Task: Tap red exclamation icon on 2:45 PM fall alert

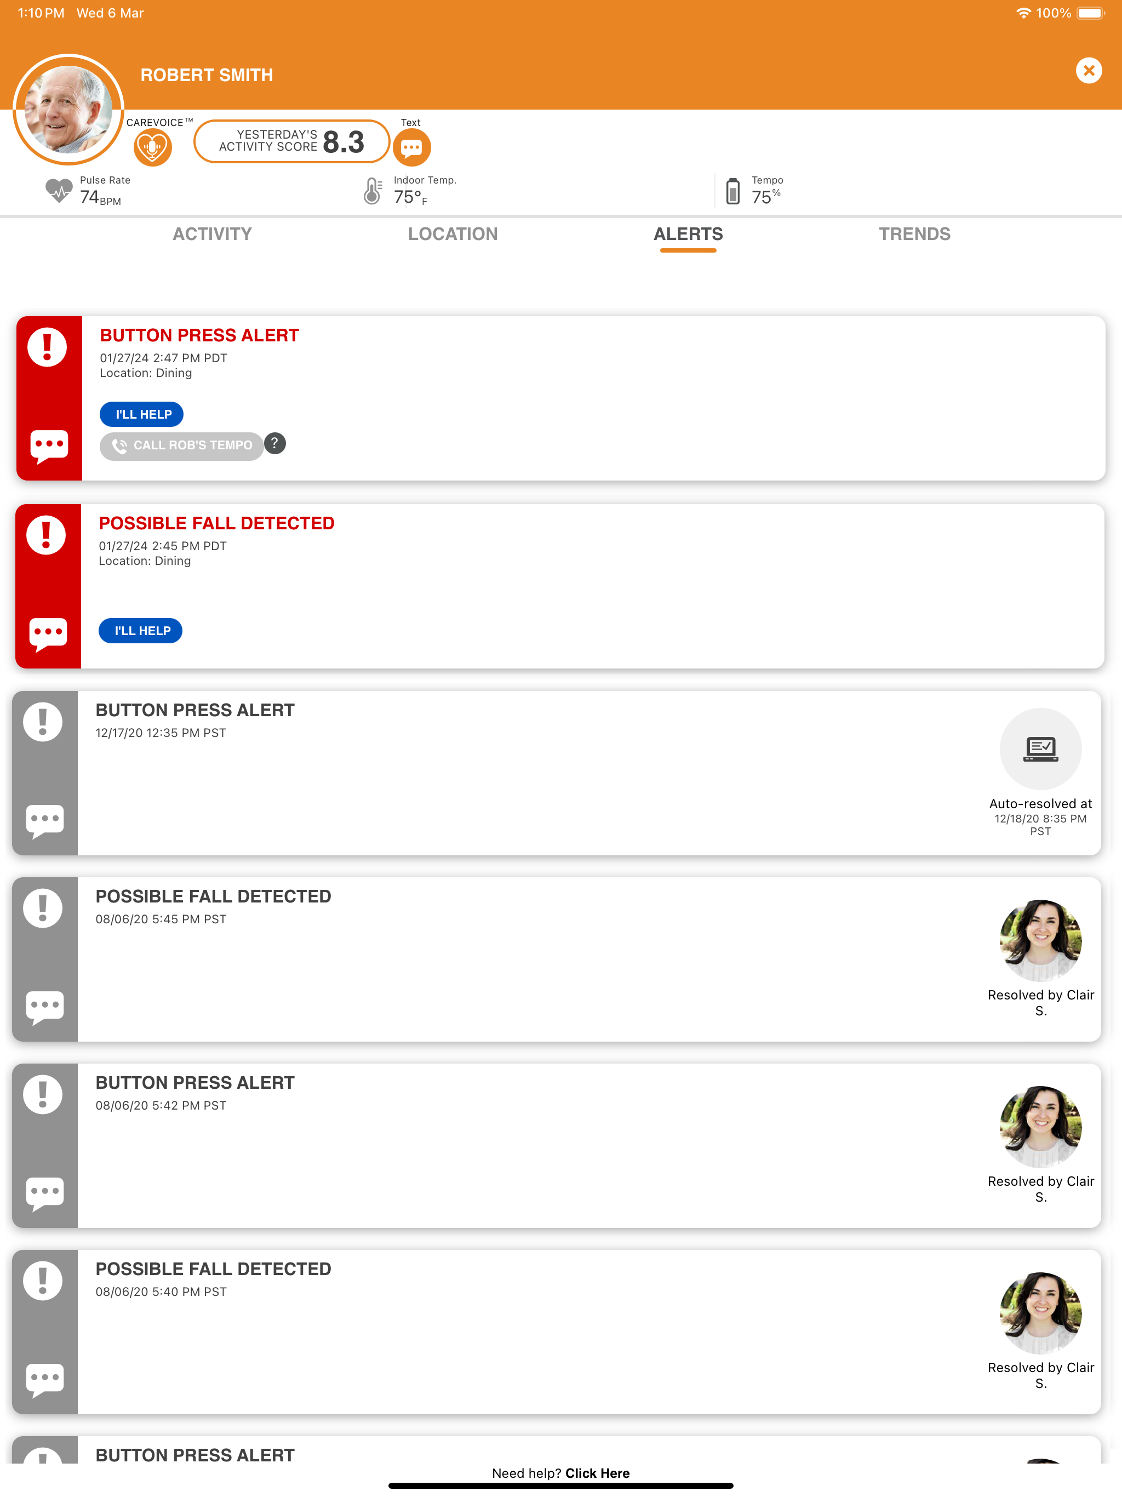Action: click(46, 535)
